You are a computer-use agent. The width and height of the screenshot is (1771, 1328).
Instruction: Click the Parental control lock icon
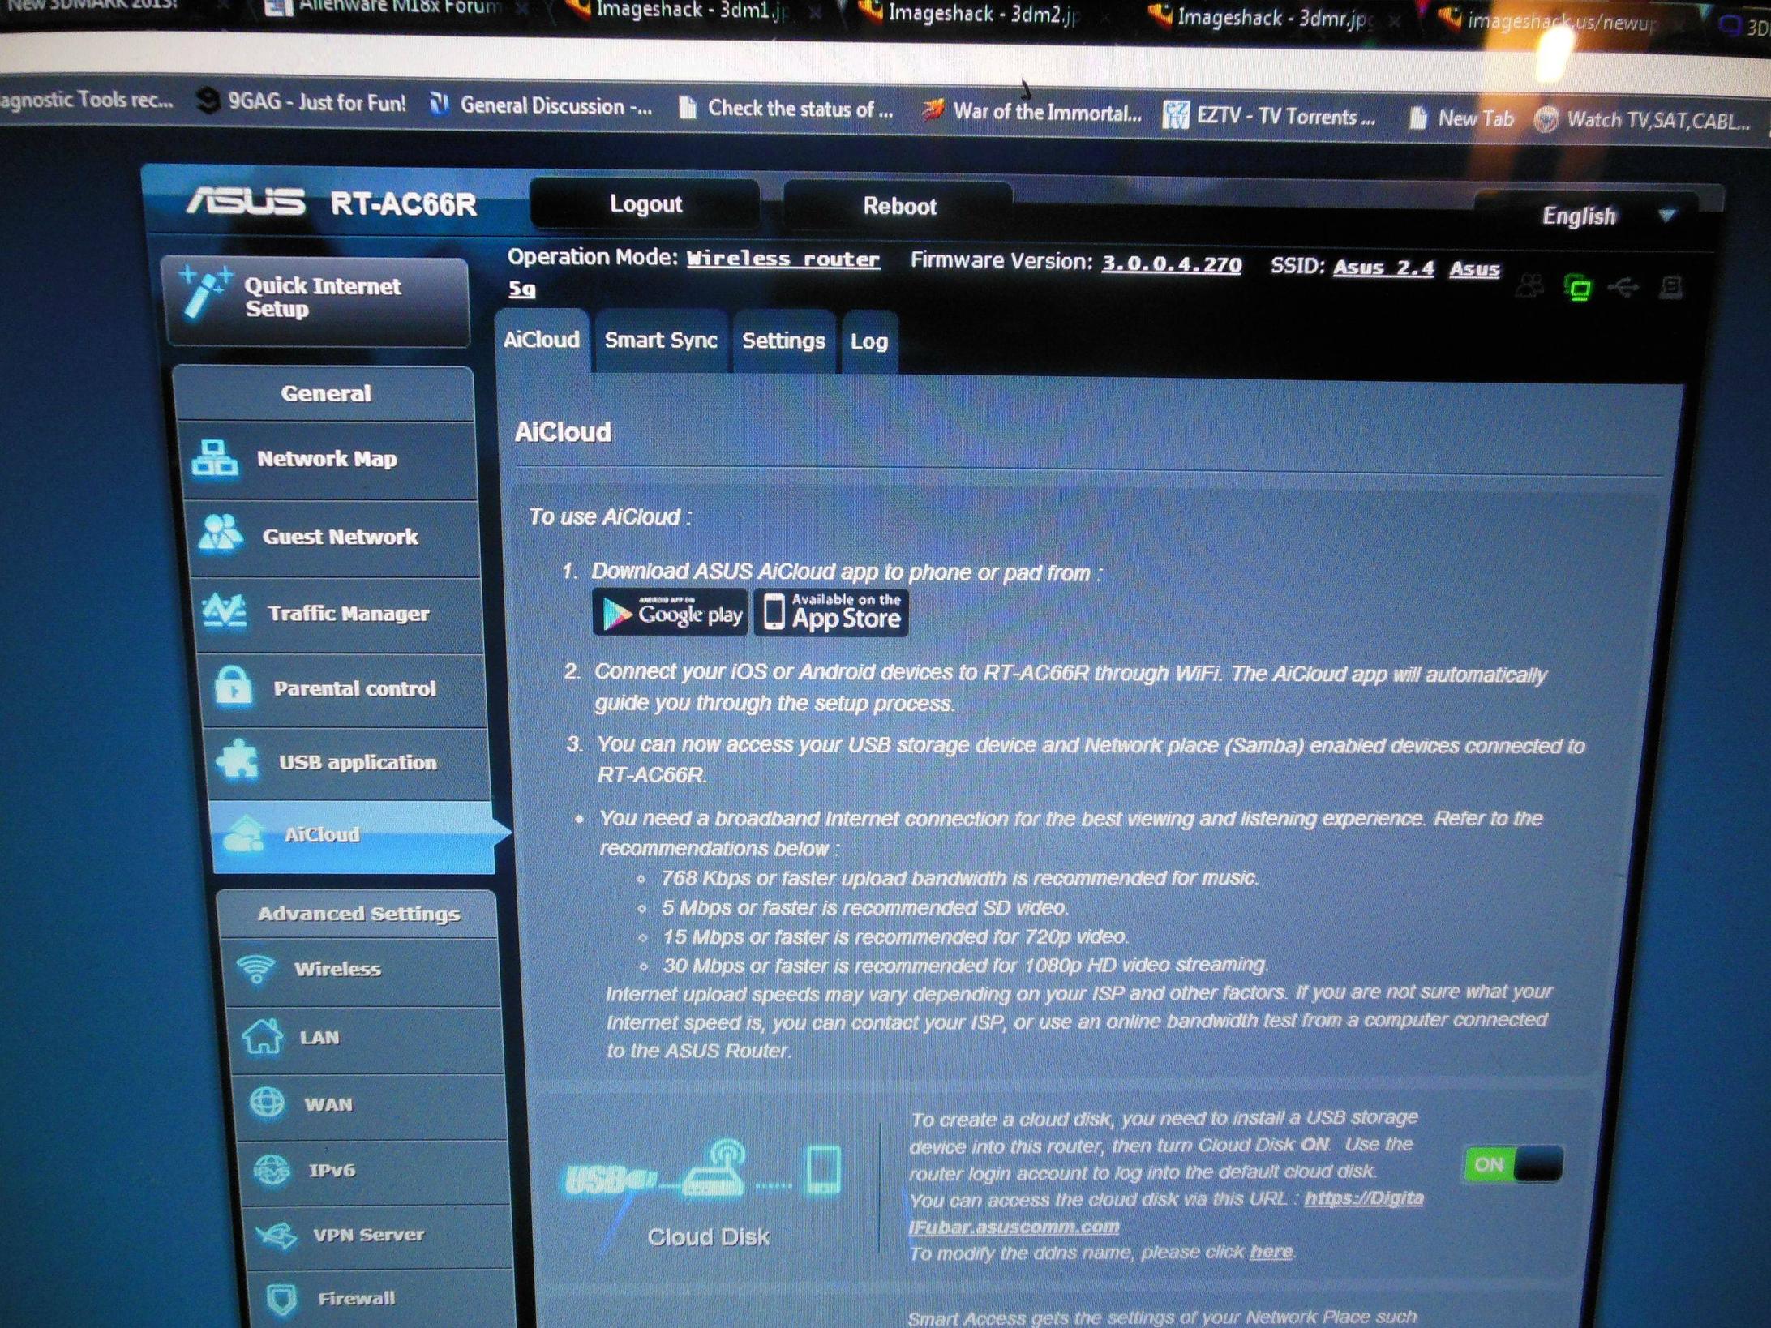click(233, 688)
